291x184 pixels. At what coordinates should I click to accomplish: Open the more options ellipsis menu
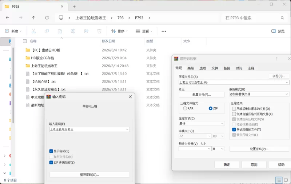coord(164,31)
